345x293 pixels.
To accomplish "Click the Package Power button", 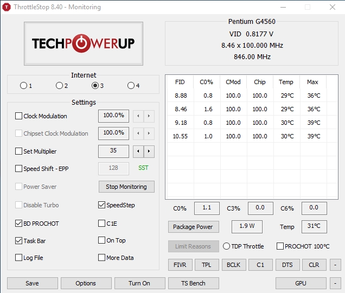I will pyautogui.click(x=194, y=227).
